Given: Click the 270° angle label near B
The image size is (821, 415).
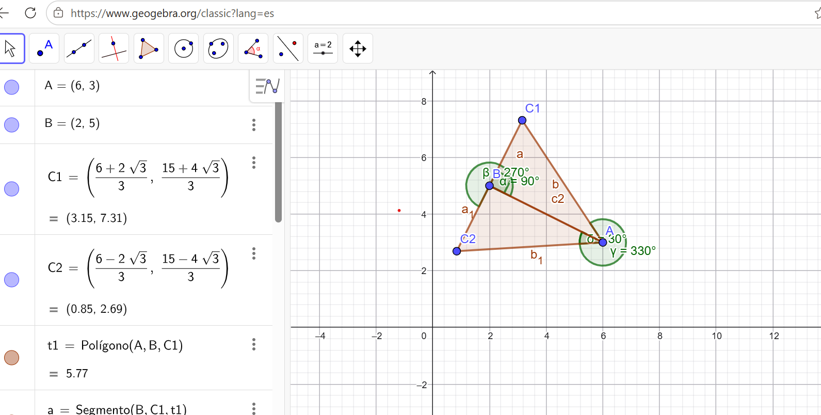Looking at the screenshot, I should pos(517,172).
